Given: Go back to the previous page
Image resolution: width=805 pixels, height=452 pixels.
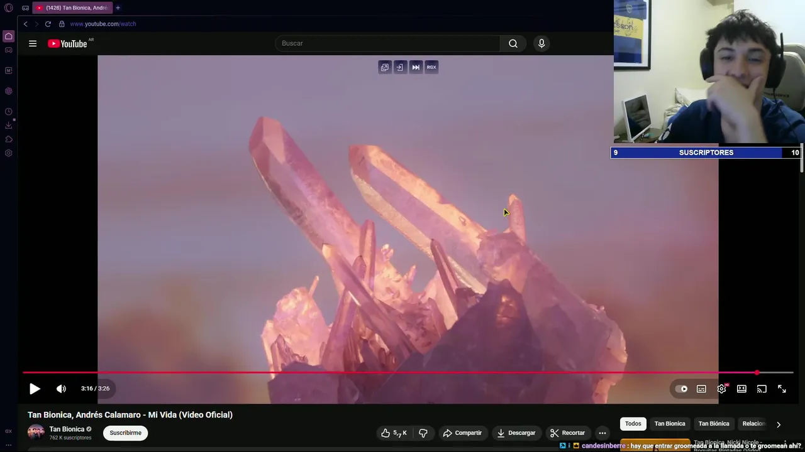Looking at the screenshot, I should pos(25,24).
